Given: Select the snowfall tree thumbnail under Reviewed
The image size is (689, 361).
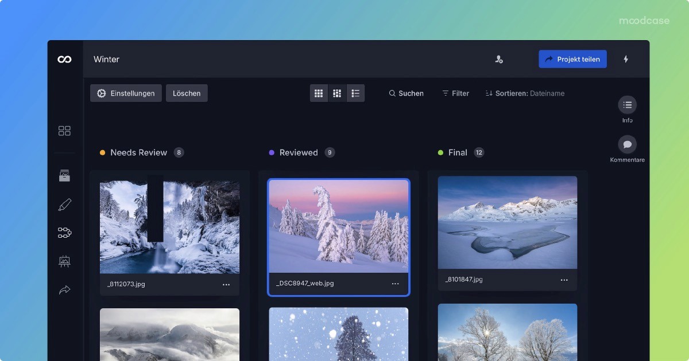Looking at the screenshot, I should (x=339, y=334).
